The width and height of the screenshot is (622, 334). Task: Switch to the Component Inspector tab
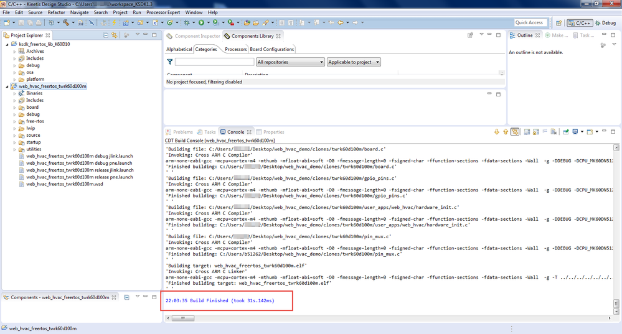(x=193, y=36)
